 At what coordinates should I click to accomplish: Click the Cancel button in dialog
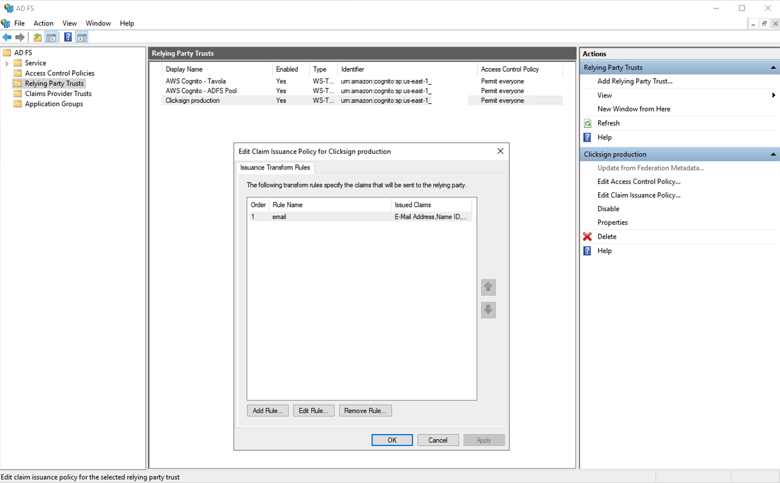coord(438,440)
